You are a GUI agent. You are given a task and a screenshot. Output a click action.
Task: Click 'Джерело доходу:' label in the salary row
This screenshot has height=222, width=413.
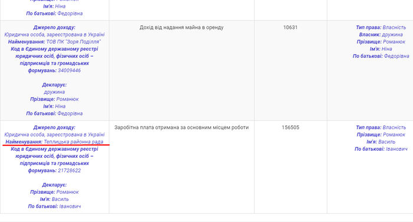(x=54, y=127)
